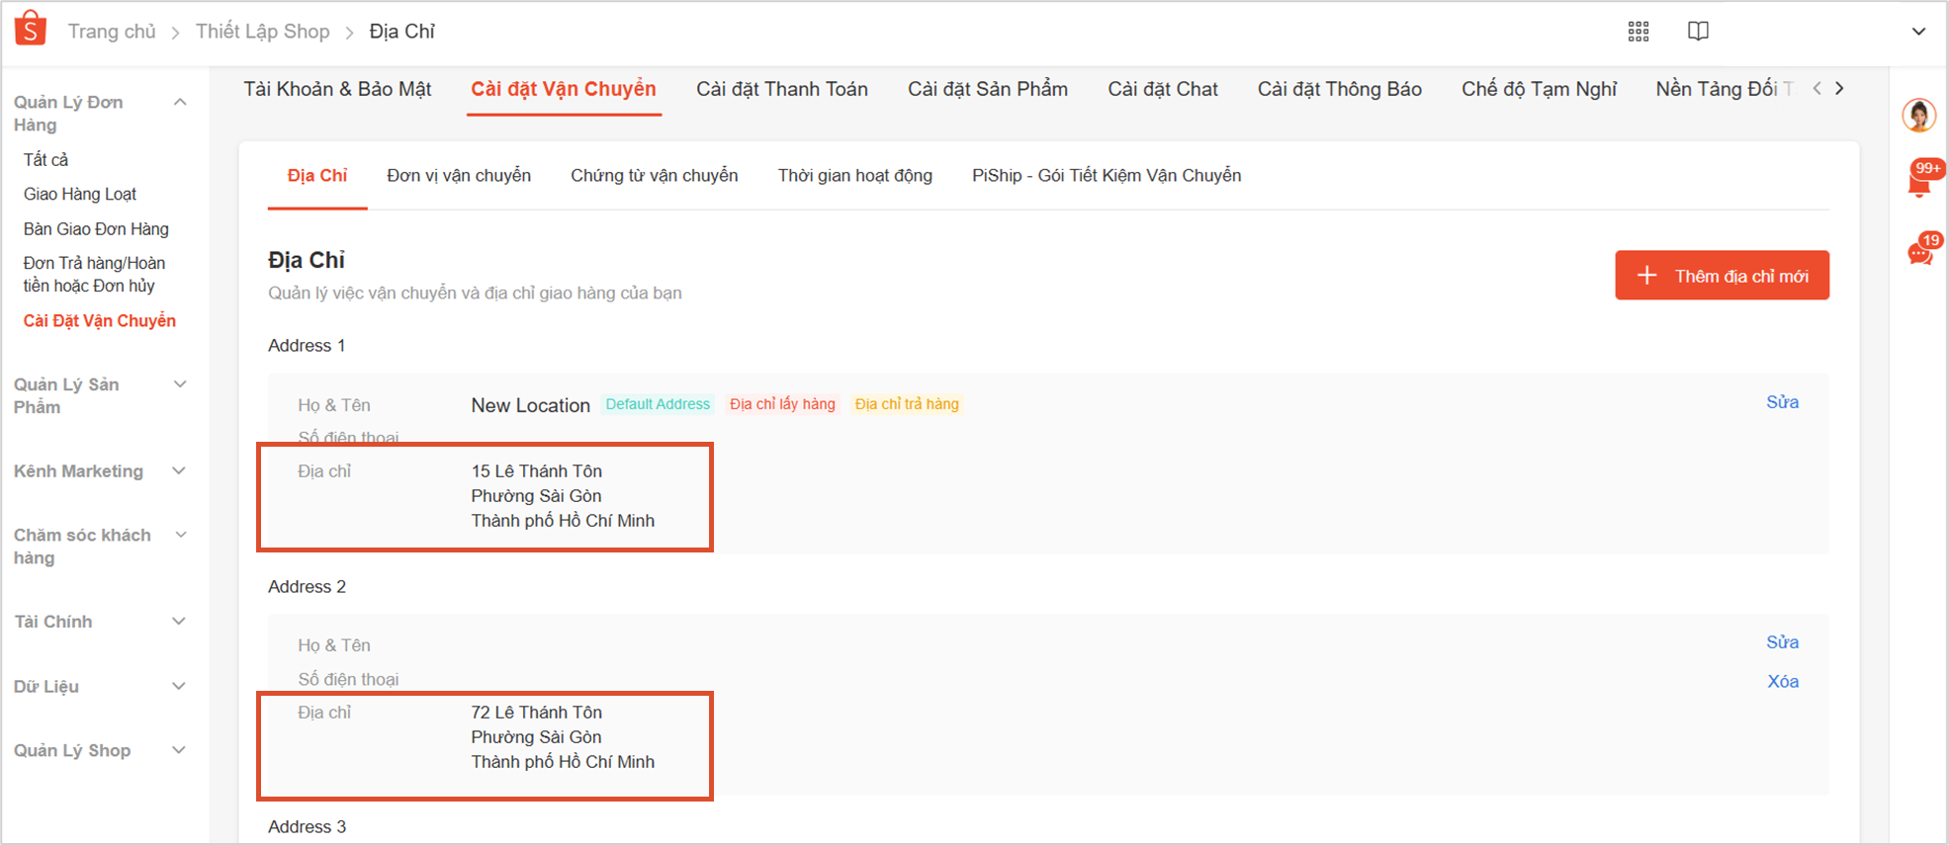Open the chat messages icon
Screen dimensions: 1949x845
coord(1919,253)
